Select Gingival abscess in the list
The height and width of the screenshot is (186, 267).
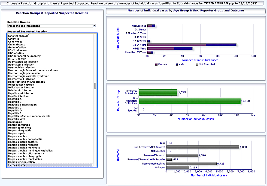[18, 36]
